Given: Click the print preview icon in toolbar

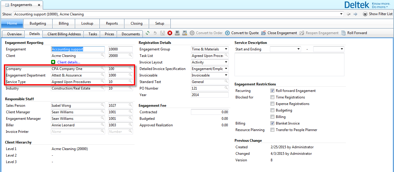Looking at the screenshot, I should tap(184, 33).
